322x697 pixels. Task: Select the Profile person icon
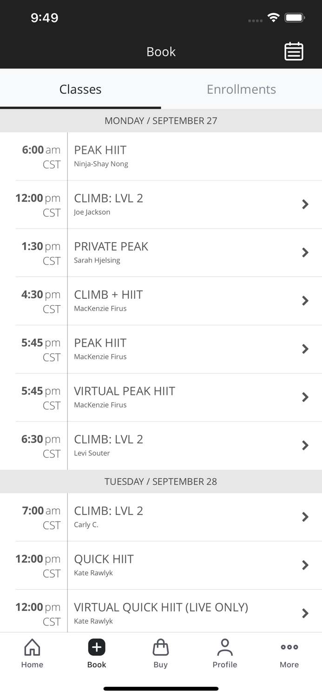225,653
